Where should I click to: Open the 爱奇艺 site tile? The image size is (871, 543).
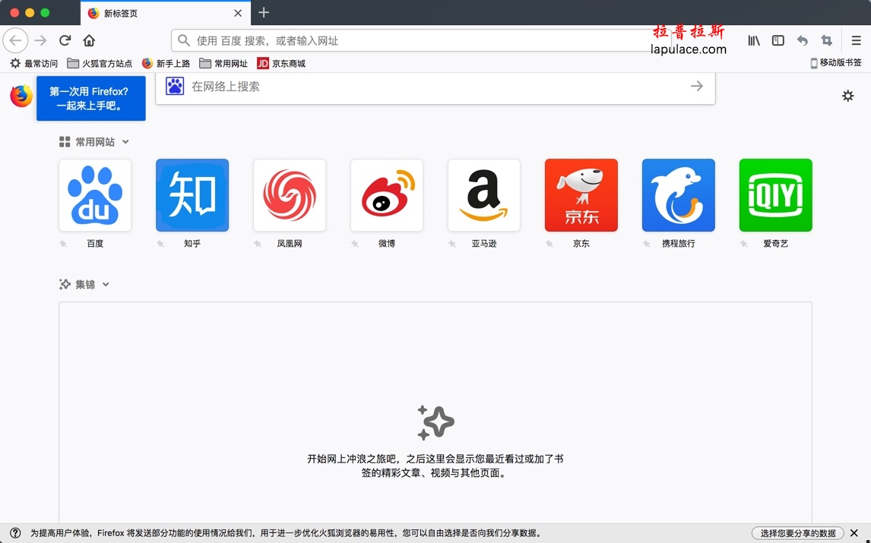click(775, 194)
